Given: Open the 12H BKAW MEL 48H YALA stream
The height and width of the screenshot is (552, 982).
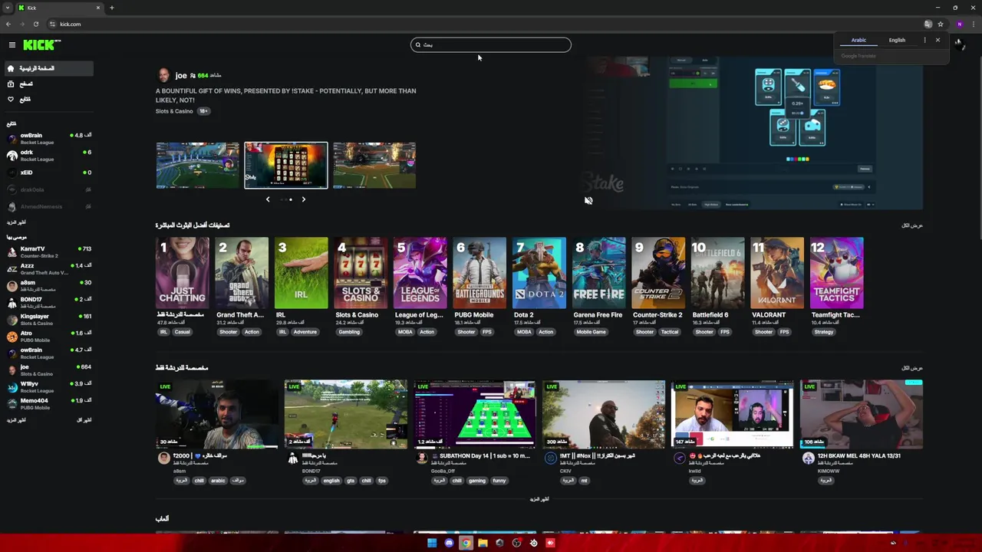Looking at the screenshot, I should tap(862, 415).
